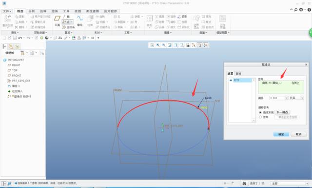Toggle the model tree settings icon
This screenshot has height=188, width=312.
22,53
